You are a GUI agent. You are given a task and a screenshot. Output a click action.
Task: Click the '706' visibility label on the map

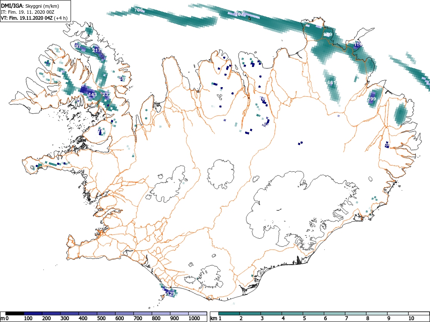click(138, 10)
